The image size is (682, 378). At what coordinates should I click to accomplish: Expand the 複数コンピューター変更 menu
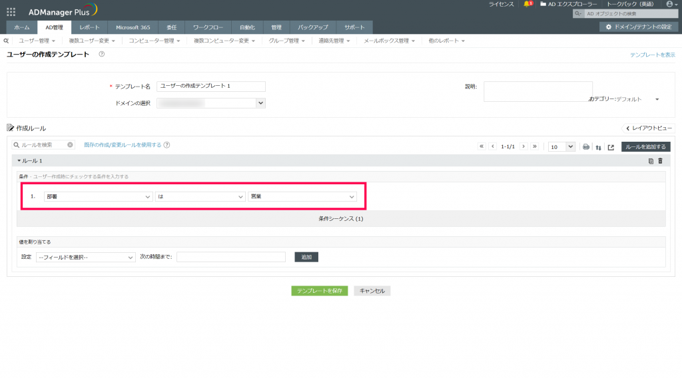pos(224,41)
